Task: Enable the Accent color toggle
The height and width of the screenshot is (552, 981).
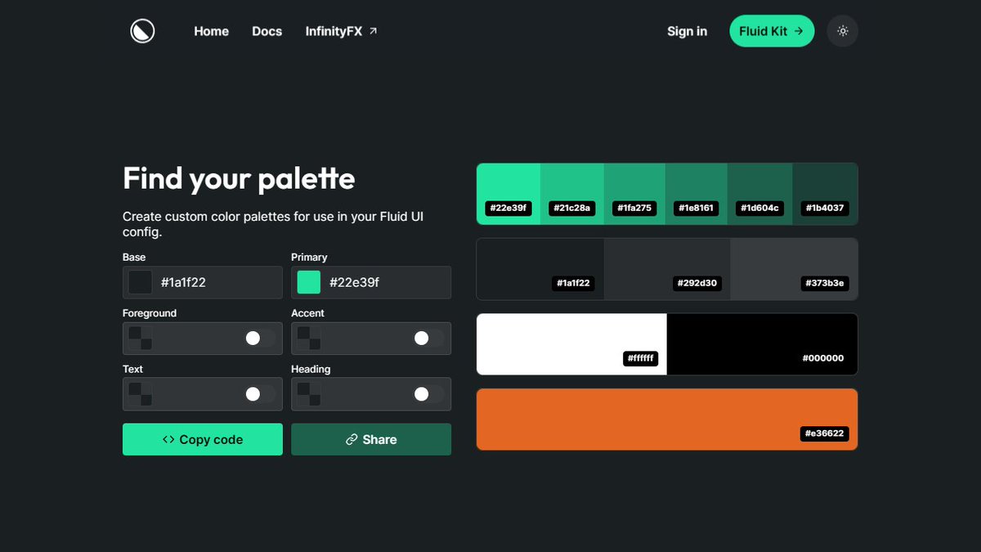Action: (428, 338)
